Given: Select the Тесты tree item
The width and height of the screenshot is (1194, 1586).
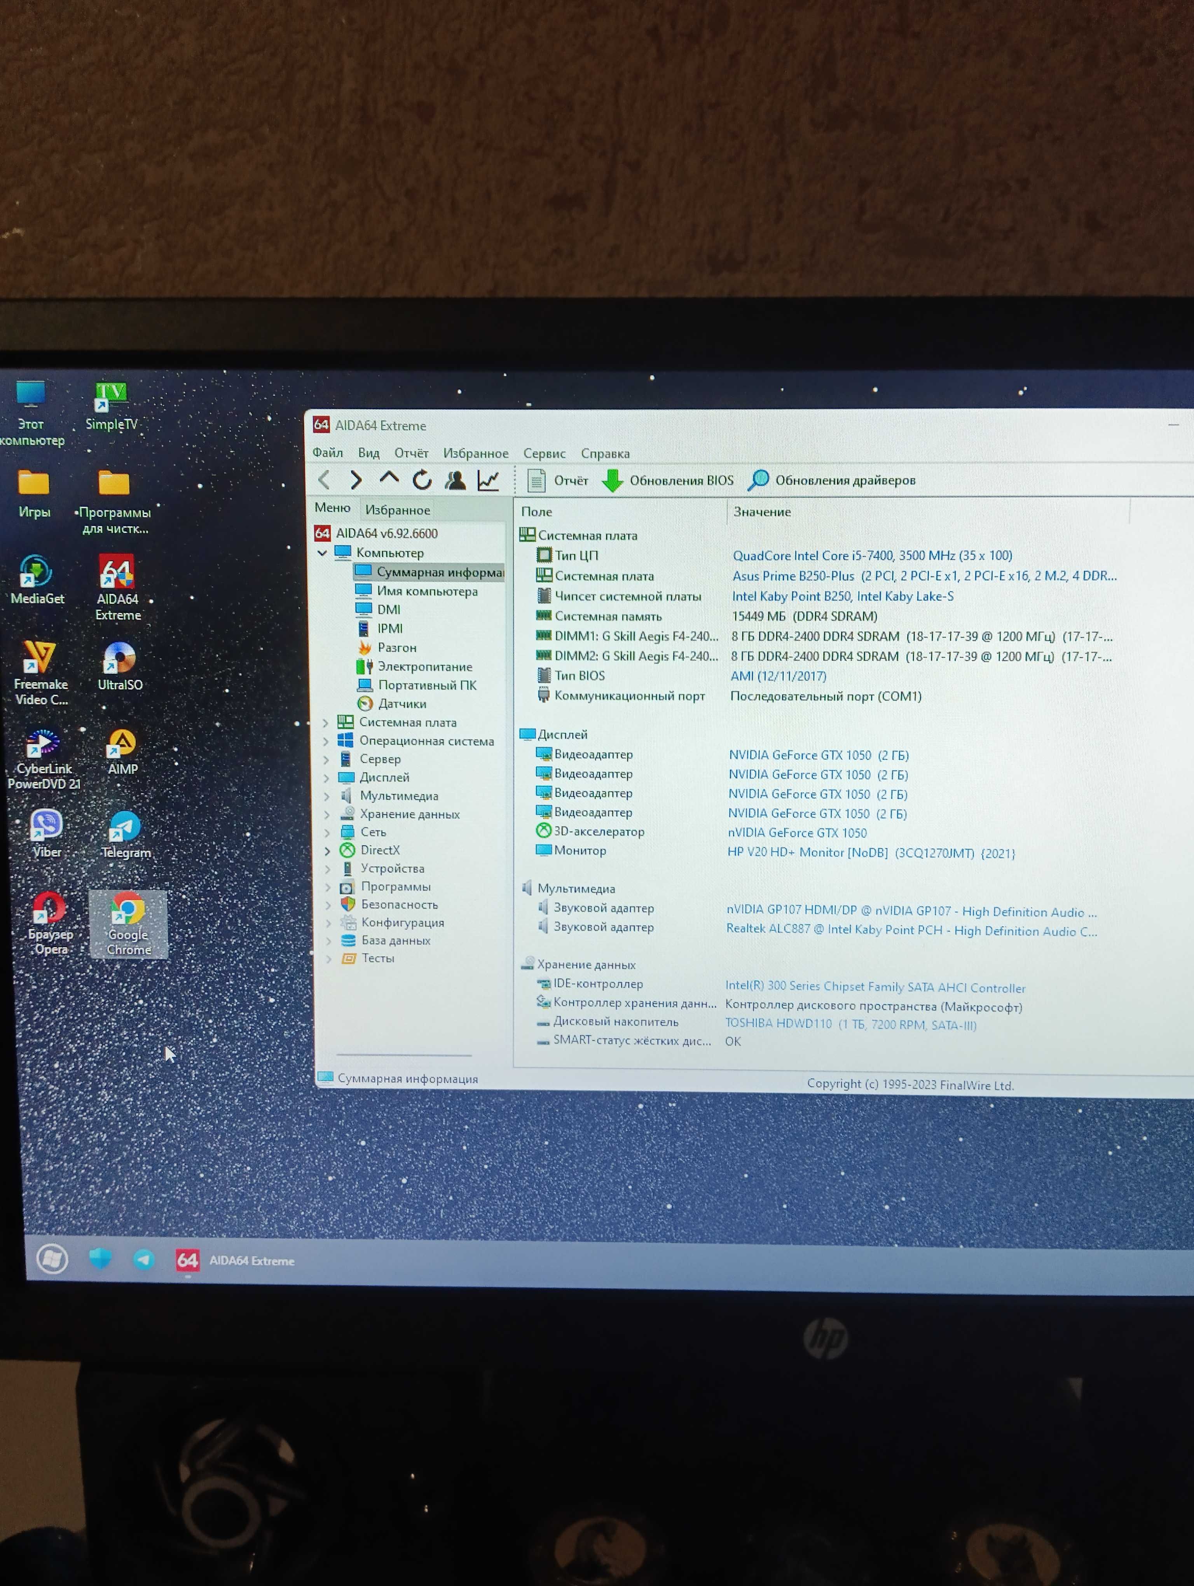Looking at the screenshot, I should click(368, 959).
